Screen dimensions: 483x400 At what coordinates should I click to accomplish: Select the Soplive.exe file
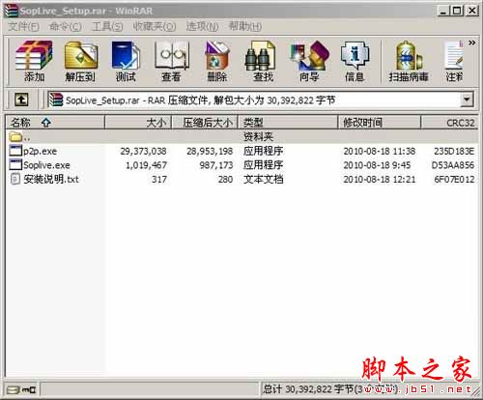click(x=241, y=165)
